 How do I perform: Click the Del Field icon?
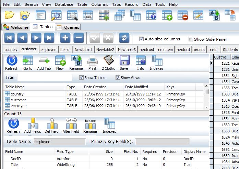51,126
